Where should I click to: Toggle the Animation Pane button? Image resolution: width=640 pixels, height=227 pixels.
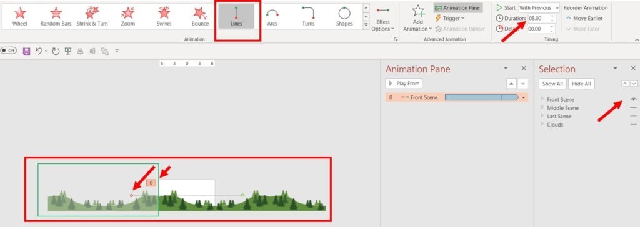pos(458,7)
